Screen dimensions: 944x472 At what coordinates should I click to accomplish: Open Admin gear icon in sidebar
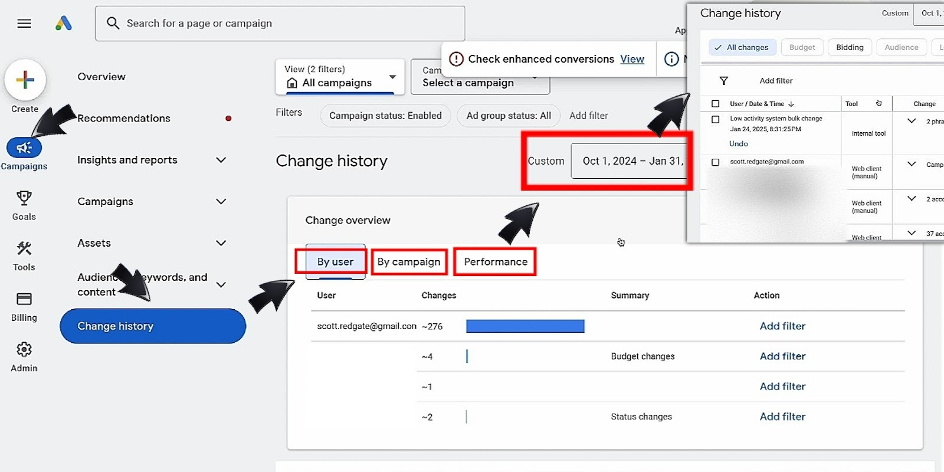pyautogui.click(x=24, y=349)
